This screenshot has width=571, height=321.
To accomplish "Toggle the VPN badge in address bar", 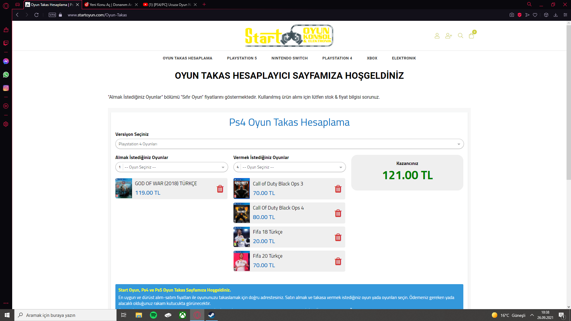I will tap(52, 15).
